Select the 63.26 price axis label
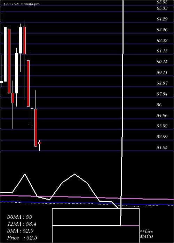The height and width of the screenshot is (243, 174). click(x=163, y=30)
